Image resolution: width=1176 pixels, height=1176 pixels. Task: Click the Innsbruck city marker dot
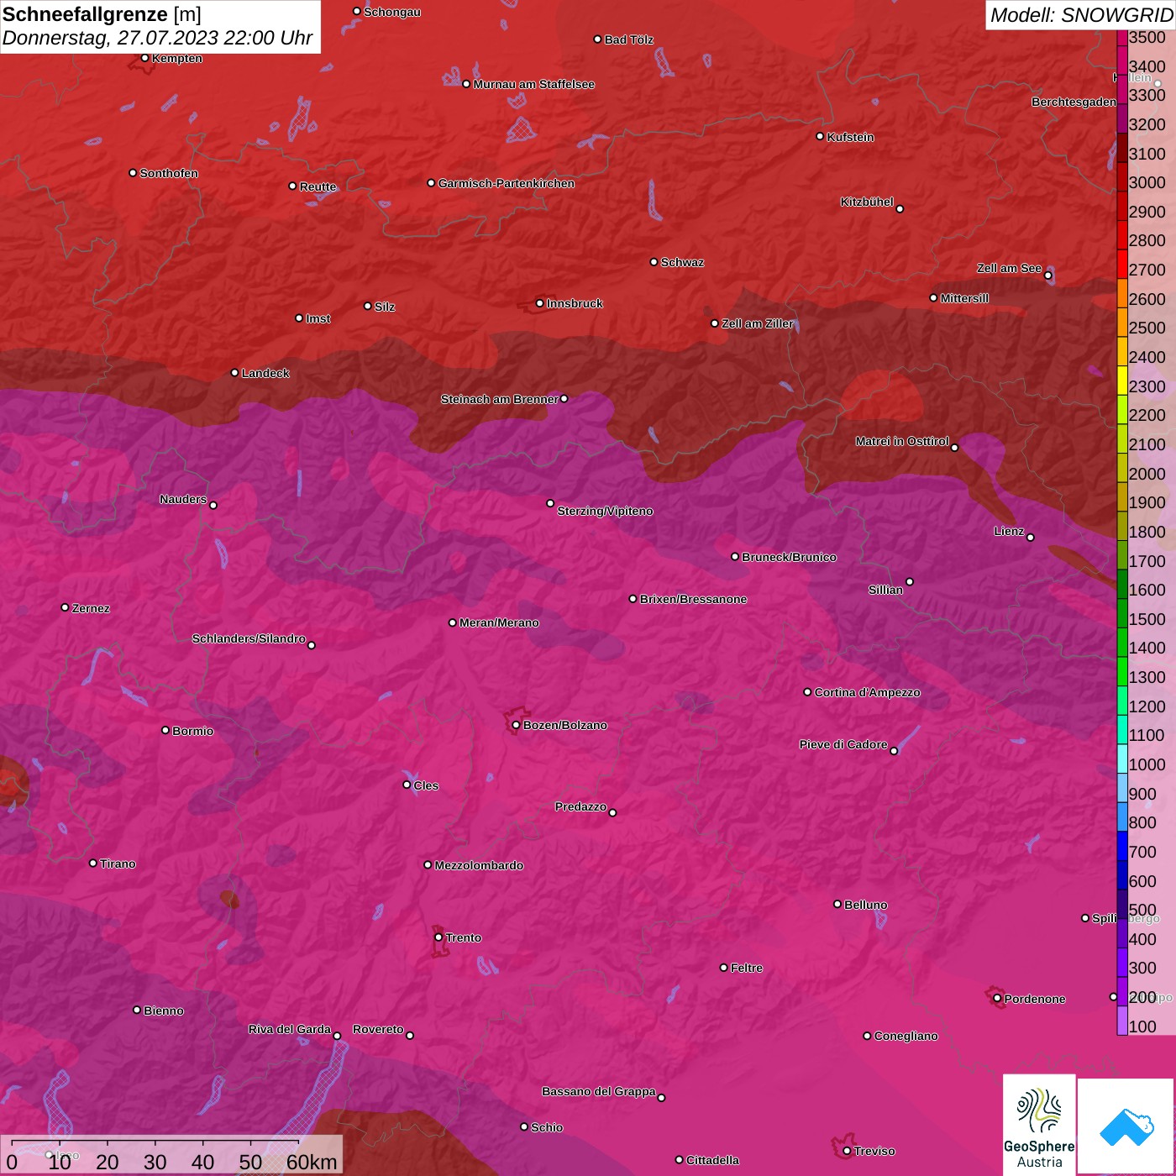click(540, 303)
